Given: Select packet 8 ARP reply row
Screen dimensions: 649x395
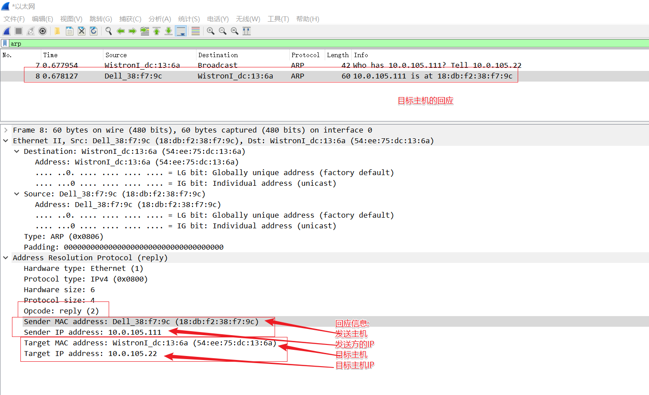Looking at the screenshot, I should (324, 76).
